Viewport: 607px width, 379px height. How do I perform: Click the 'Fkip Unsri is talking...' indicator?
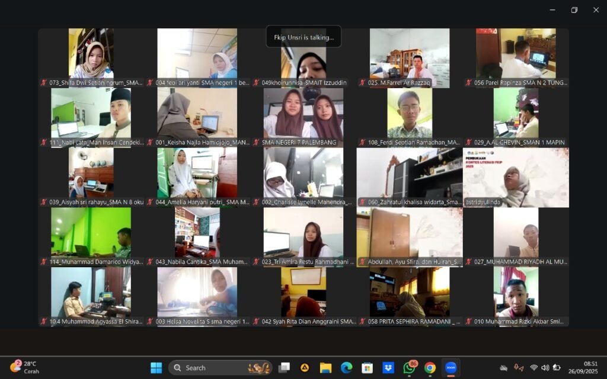point(303,37)
